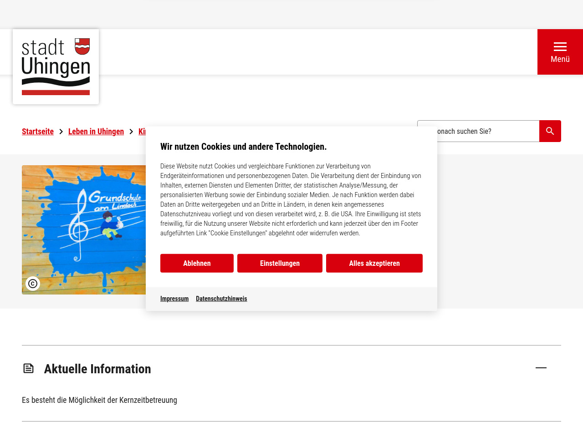Screen dimensions: 583x437
Task: Click the chevron after Startseite breadcrumb
Action: coord(61,132)
